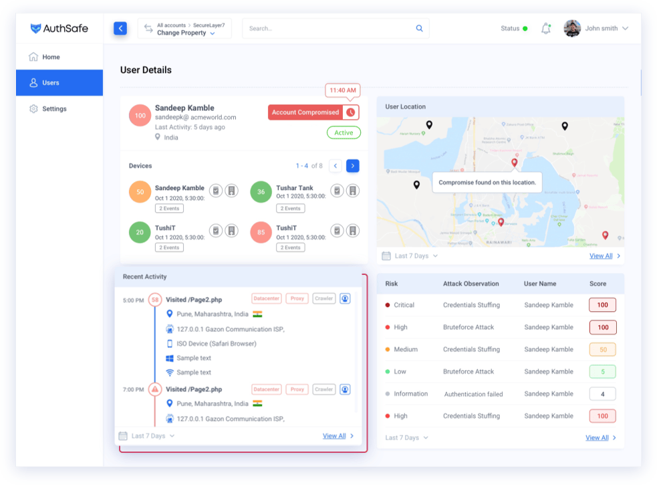Click 2 Events button under Sandeep Kamble device
The width and height of the screenshot is (657, 485).
[x=169, y=209]
